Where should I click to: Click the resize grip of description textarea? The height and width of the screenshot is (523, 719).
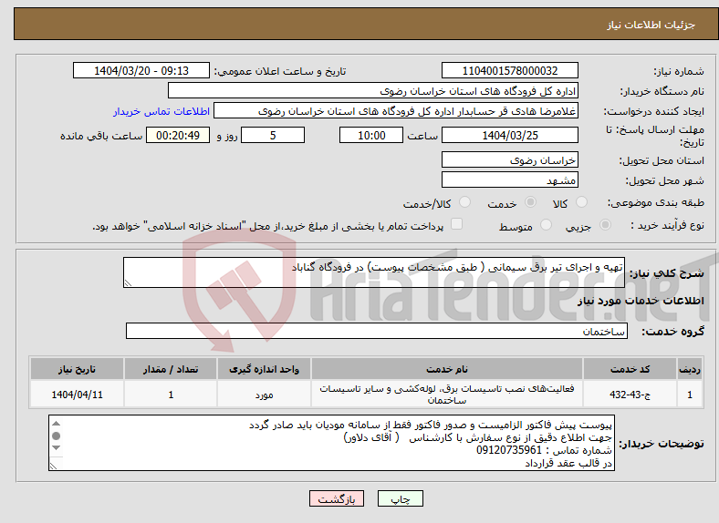pos(128,283)
